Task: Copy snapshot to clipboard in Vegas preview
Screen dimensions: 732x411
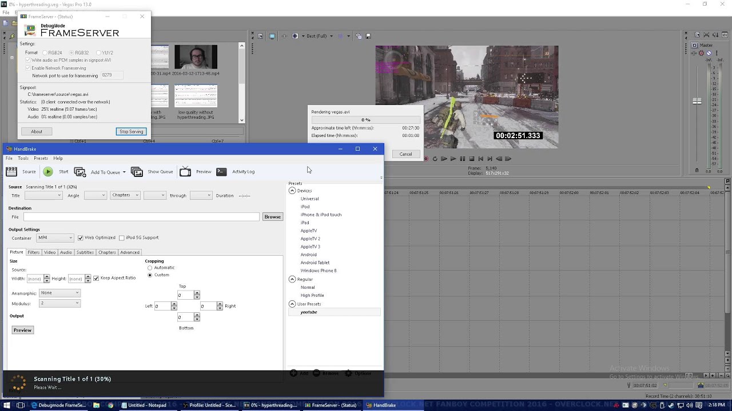Action: pos(359,36)
